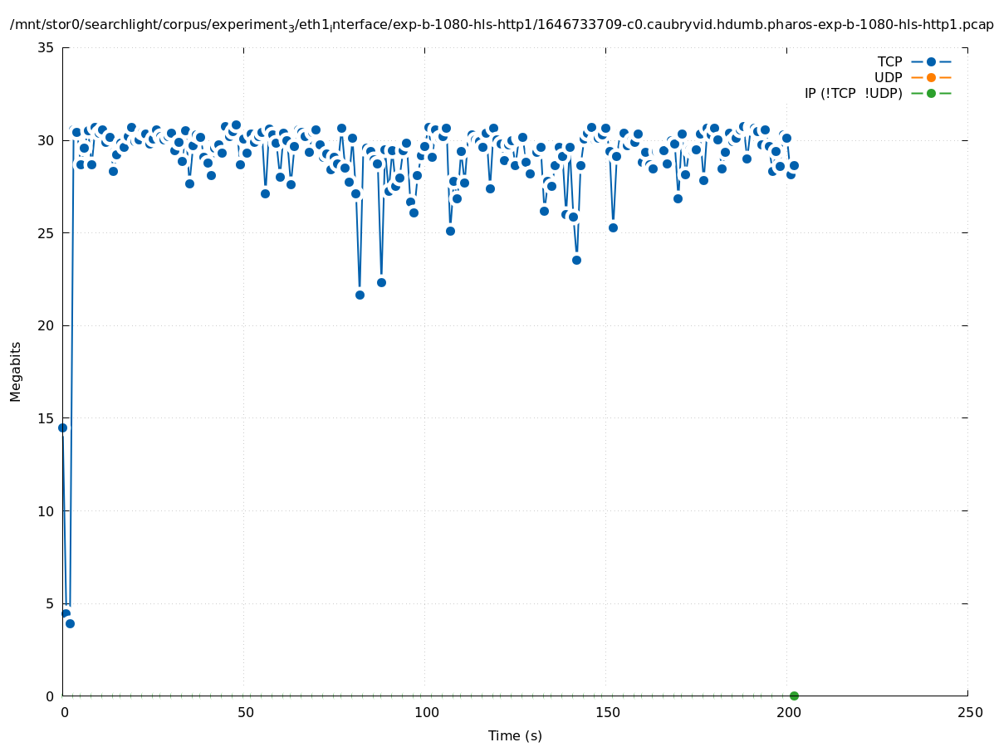Toggle the TCP series via its legend label
The width and height of the screenshot is (994, 747).
point(889,61)
